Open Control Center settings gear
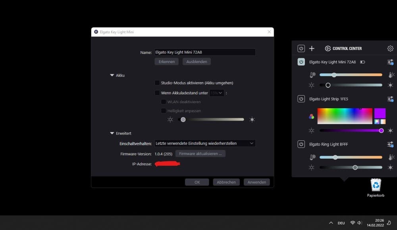The image size is (397, 230). pos(390,48)
